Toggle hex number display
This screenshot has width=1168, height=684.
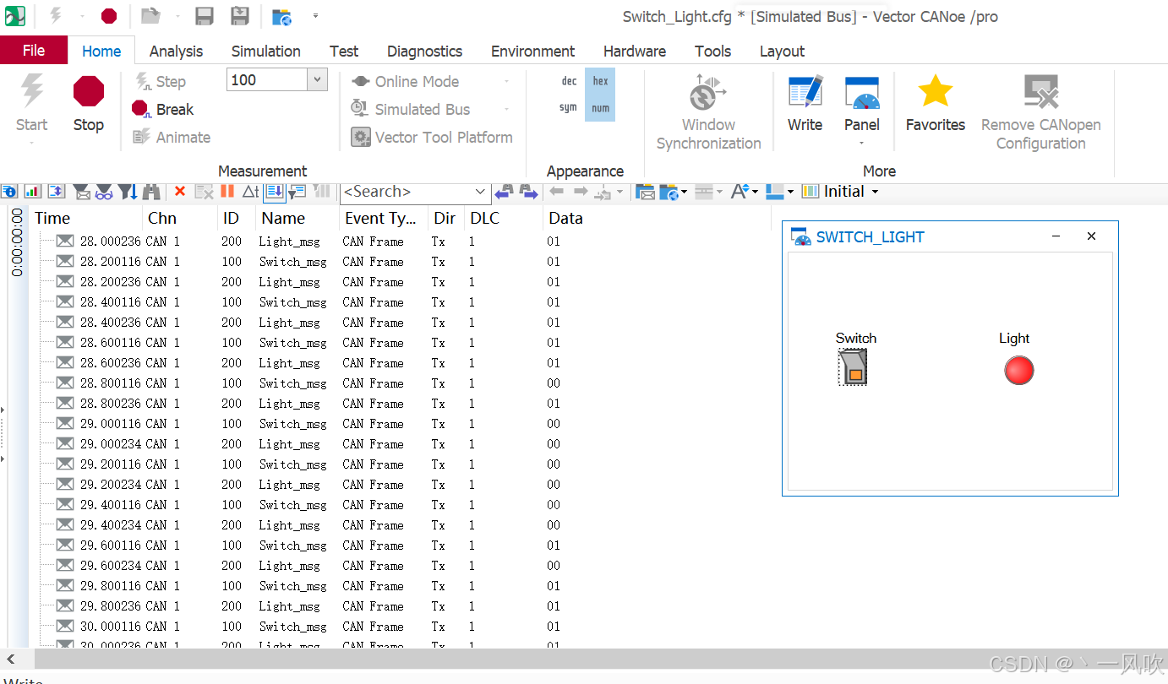(600, 81)
